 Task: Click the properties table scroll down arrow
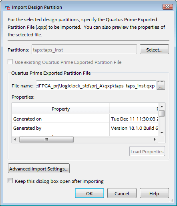(162, 133)
